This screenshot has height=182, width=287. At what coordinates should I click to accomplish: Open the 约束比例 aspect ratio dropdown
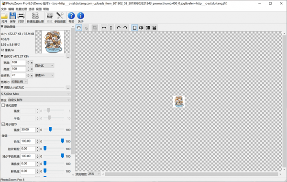(x=19, y=81)
